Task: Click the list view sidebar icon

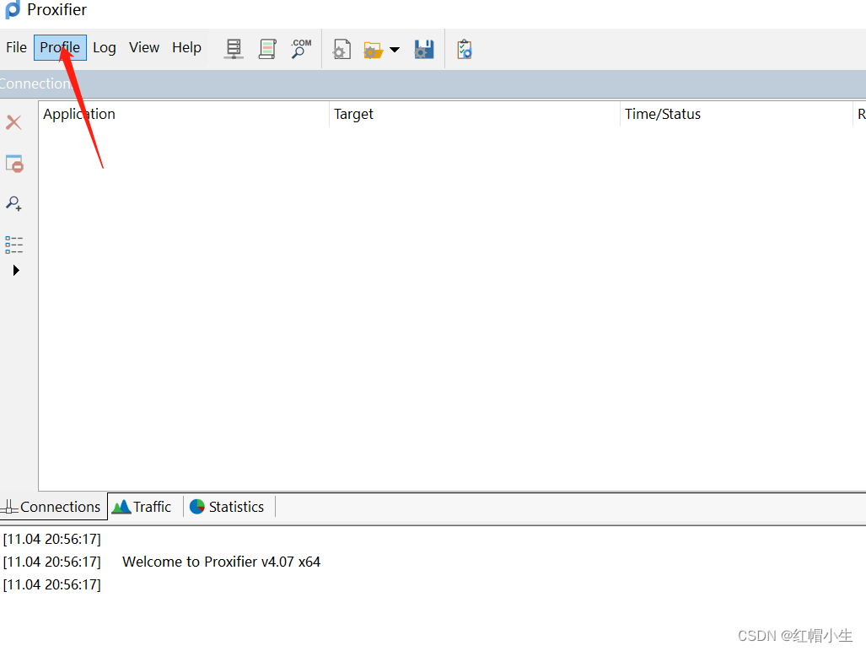Action: 13,245
